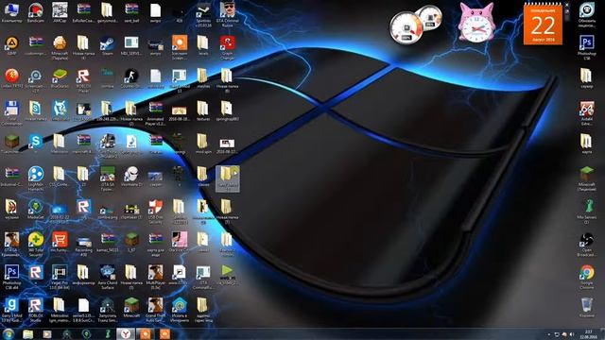Click the Windows Start button
The width and height of the screenshot is (605, 340).
(x=9, y=333)
